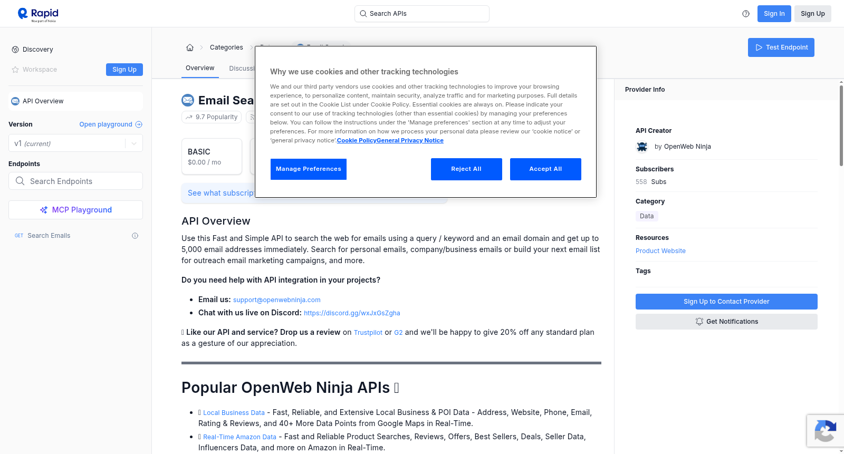Open the General Privacy Notice link
The width and height of the screenshot is (844, 454).
pyautogui.click(x=410, y=140)
